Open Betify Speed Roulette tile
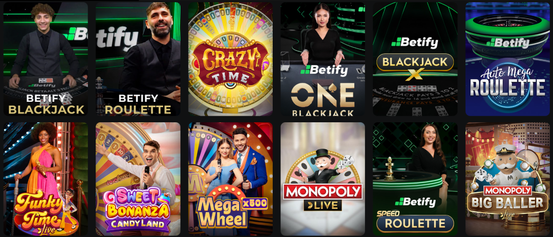The width and height of the screenshot is (553, 237). [x=415, y=179]
